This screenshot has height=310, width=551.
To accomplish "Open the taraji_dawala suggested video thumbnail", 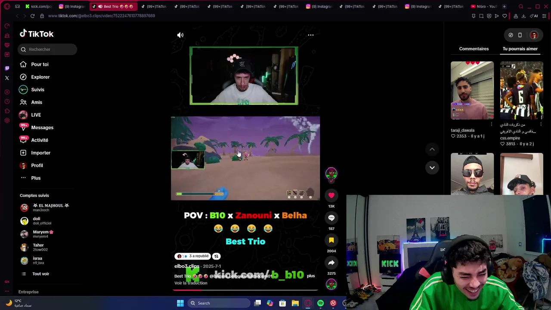I will click(x=472, y=90).
